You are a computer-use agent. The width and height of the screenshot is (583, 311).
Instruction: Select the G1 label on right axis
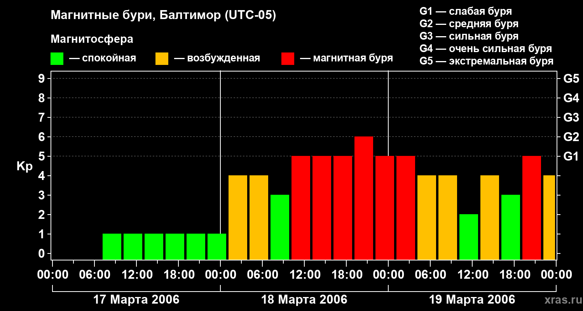[571, 157]
